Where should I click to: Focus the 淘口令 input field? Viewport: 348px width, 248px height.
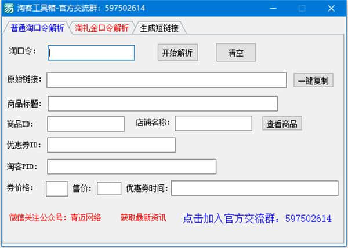[91, 53]
